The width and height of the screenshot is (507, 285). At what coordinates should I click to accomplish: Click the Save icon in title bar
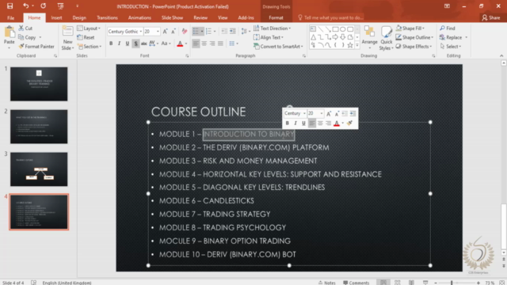10,6
